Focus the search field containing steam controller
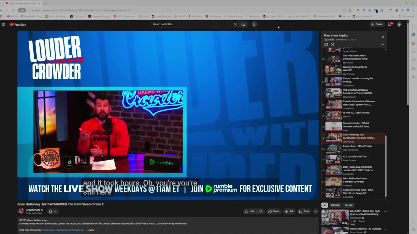The width and height of the screenshot is (417, 234). click(192, 24)
